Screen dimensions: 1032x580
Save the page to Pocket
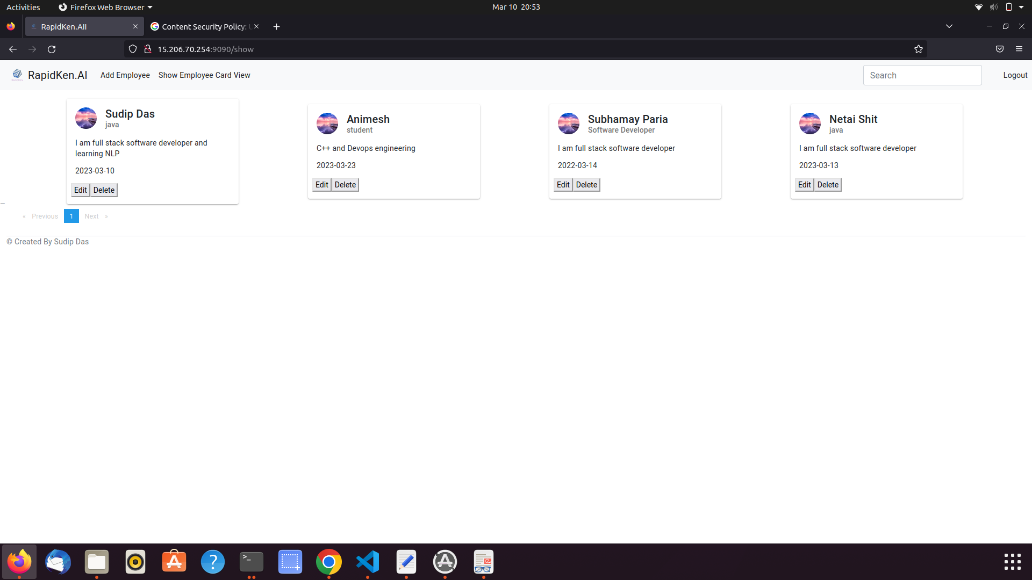(1000, 49)
